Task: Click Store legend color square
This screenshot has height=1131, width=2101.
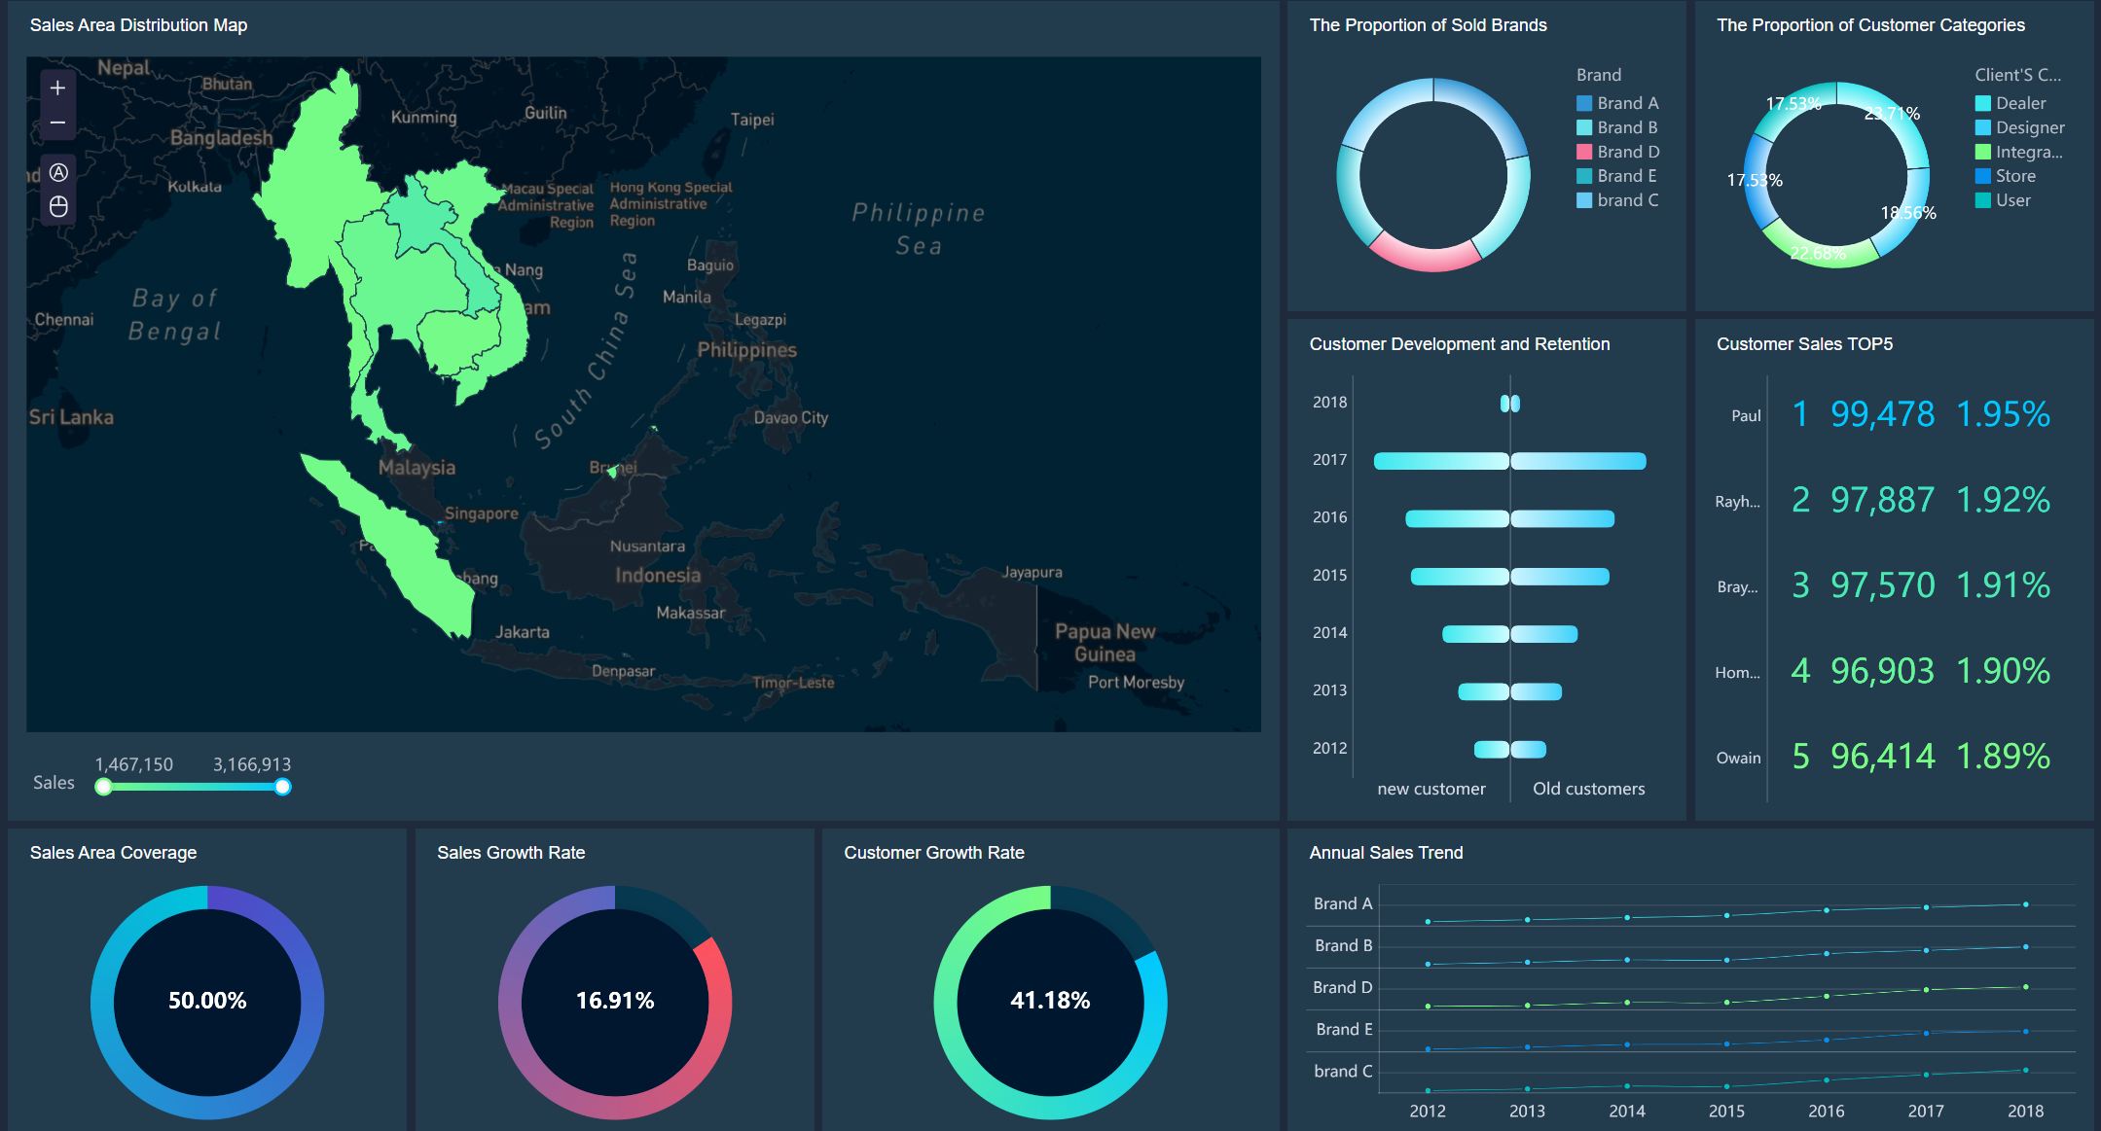Action: tap(1982, 176)
